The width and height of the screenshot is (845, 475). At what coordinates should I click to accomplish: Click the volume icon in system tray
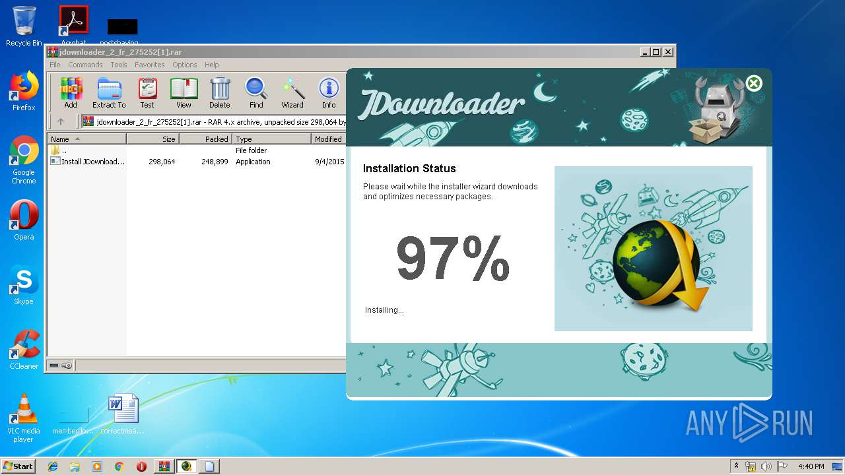tap(766, 466)
